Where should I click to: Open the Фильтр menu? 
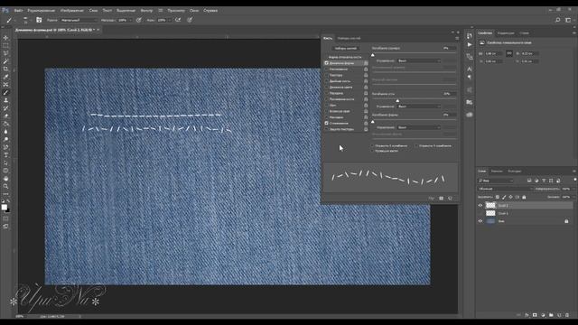[x=146, y=10]
